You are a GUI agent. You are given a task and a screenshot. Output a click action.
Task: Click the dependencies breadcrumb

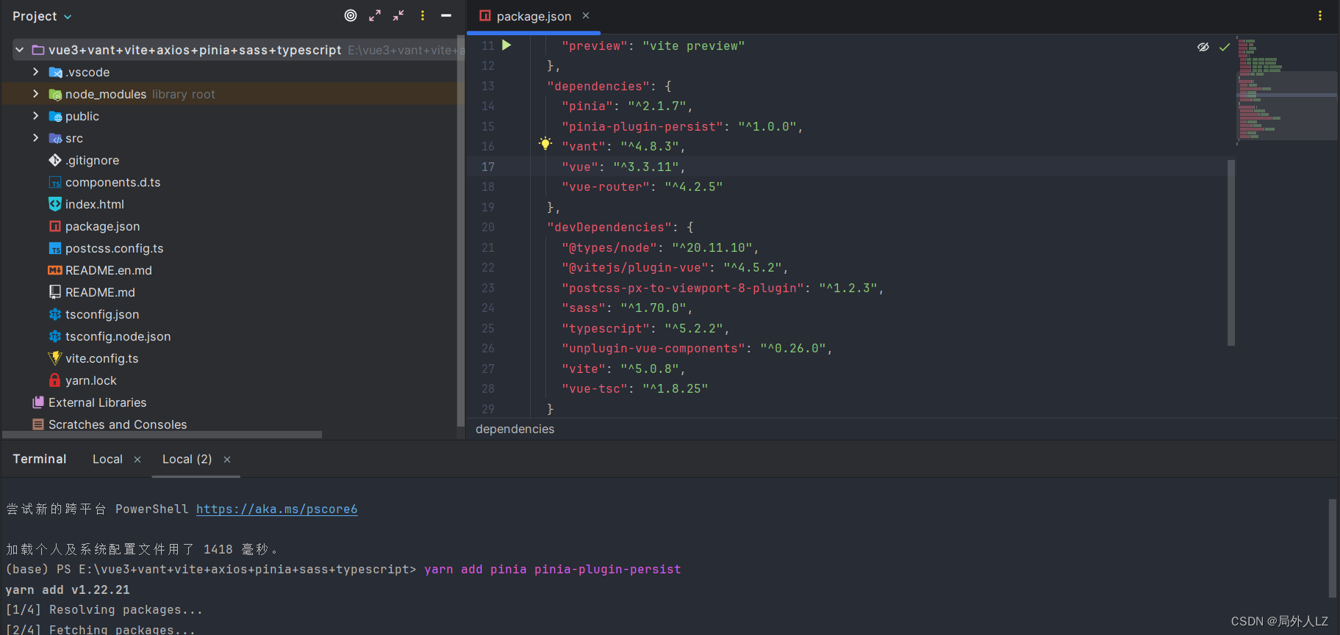click(x=515, y=429)
